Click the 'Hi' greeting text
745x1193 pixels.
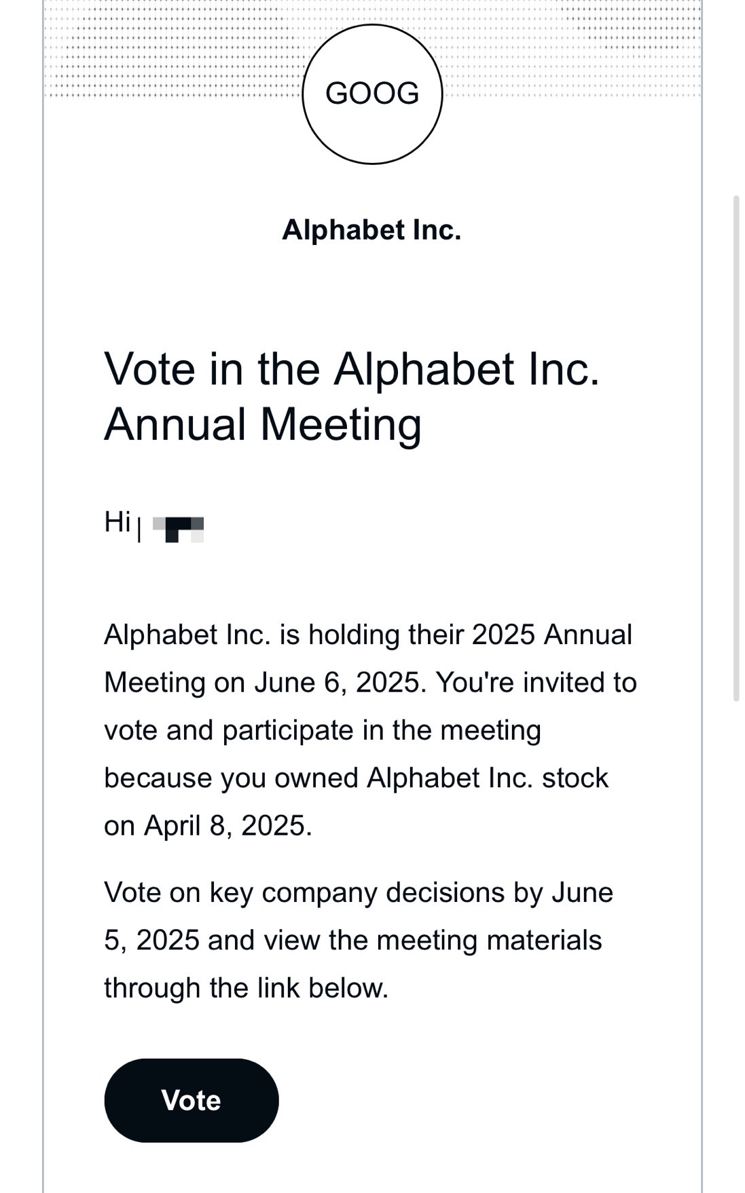pos(117,522)
